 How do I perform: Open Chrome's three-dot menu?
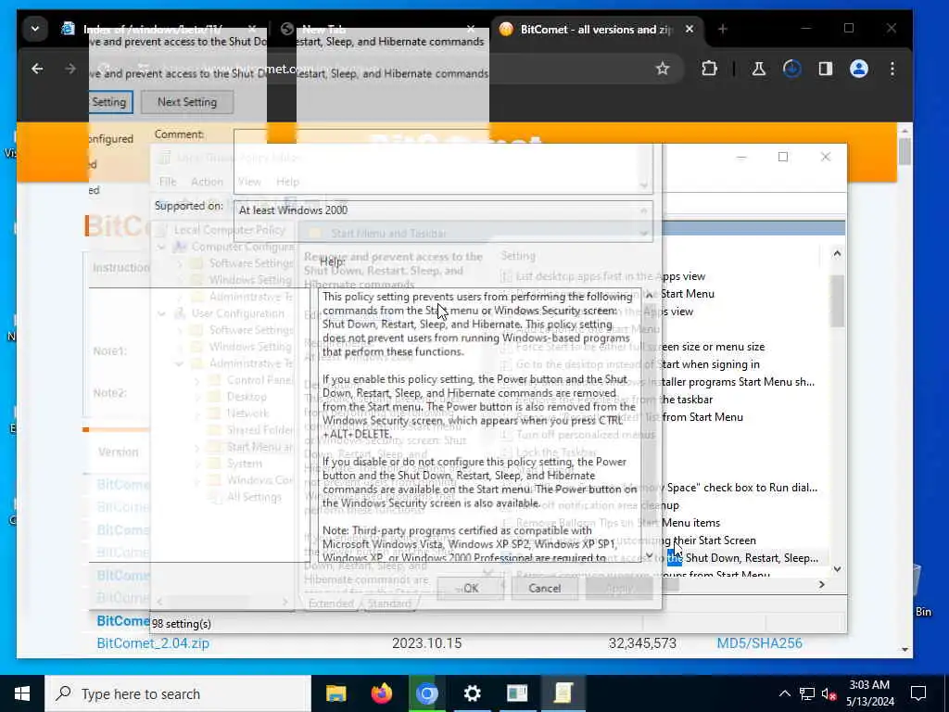coord(892,69)
